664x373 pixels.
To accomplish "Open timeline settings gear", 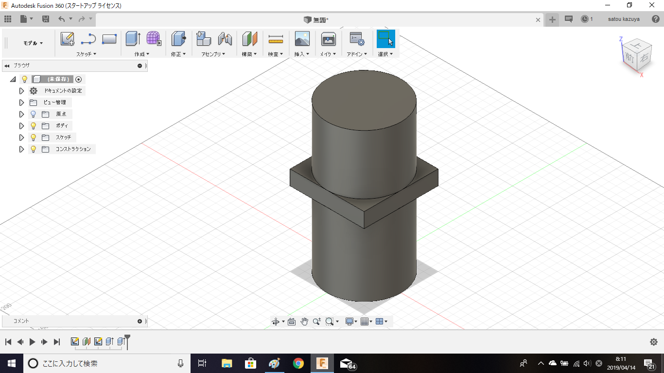I will point(654,342).
